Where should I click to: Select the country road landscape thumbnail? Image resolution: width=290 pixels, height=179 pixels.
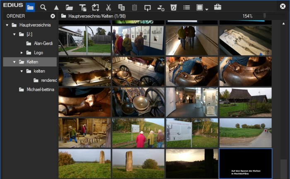[245, 133]
